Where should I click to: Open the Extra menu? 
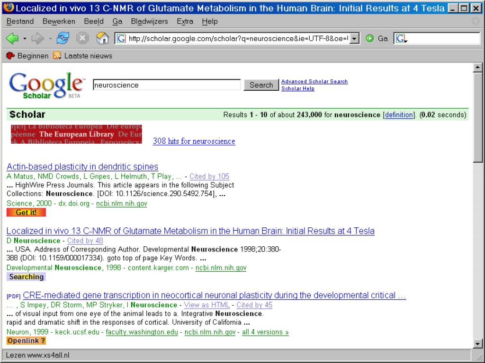point(185,21)
